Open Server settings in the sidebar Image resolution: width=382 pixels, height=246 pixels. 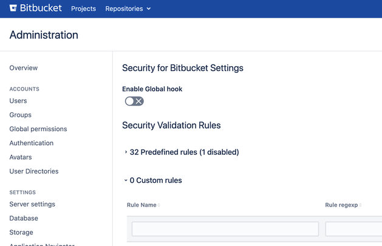tap(32, 204)
